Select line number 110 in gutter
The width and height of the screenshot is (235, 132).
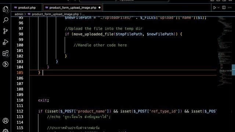20,100
